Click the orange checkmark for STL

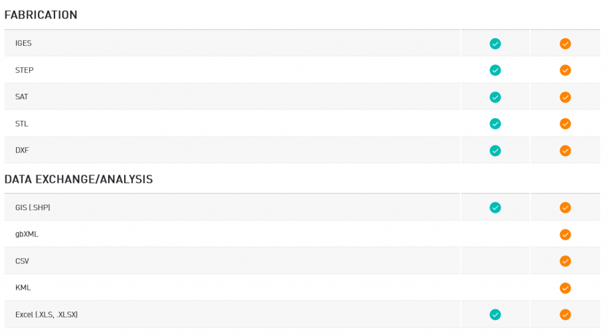pos(565,123)
